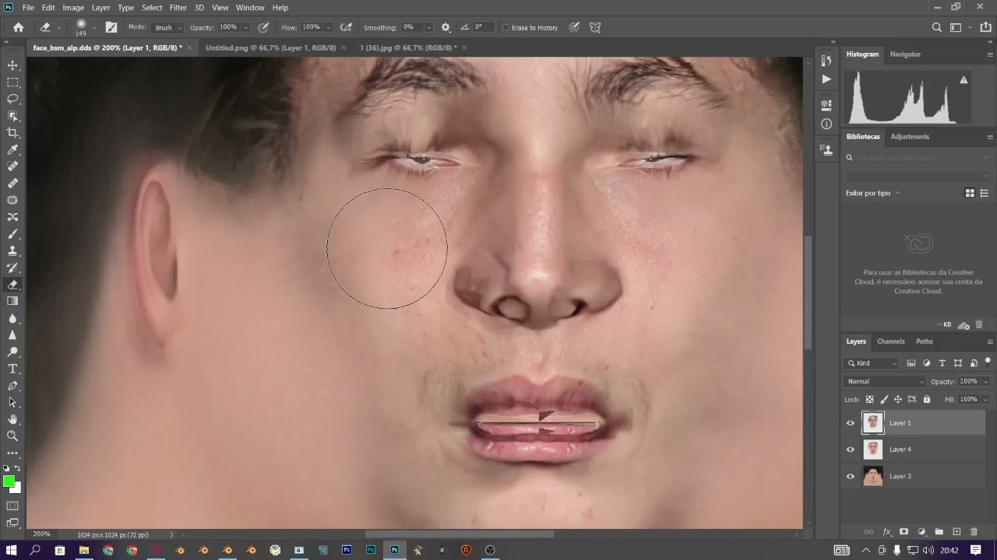Select the Eraser tool in left toolbar
The height and width of the screenshot is (560, 997).
(12, 285)
